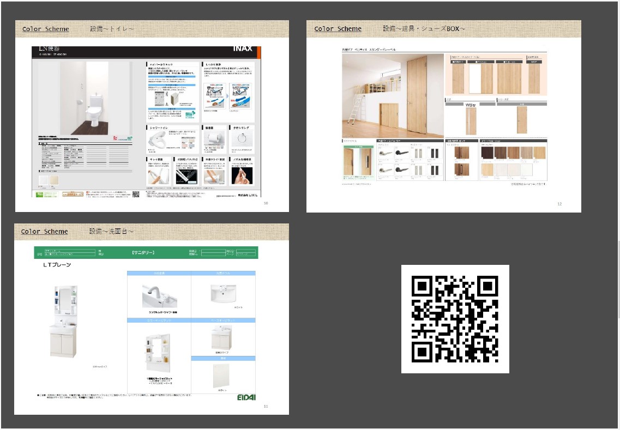Screen dimensions: 620x430
Task: Click the WB型 door image
Action: click(471, 120)
